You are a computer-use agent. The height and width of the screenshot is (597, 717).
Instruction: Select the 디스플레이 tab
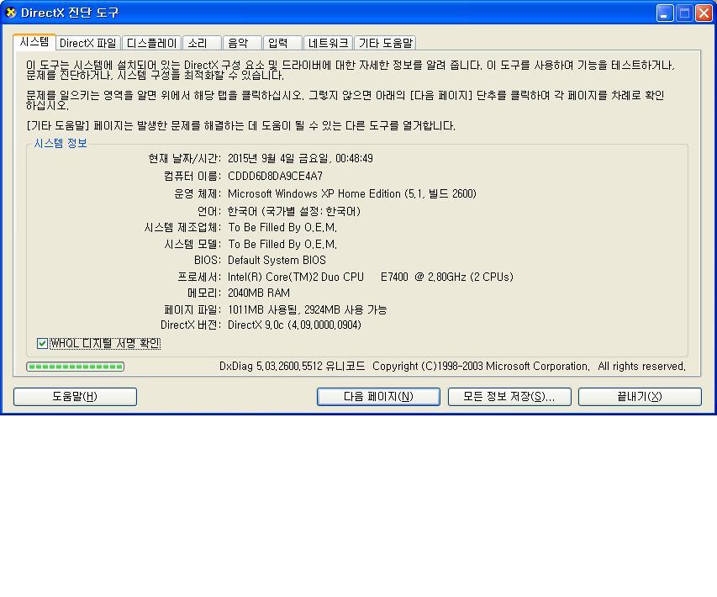[x=152, y=43]
